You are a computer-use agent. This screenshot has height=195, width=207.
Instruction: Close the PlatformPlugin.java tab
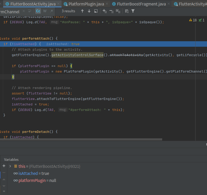point(107,4)
